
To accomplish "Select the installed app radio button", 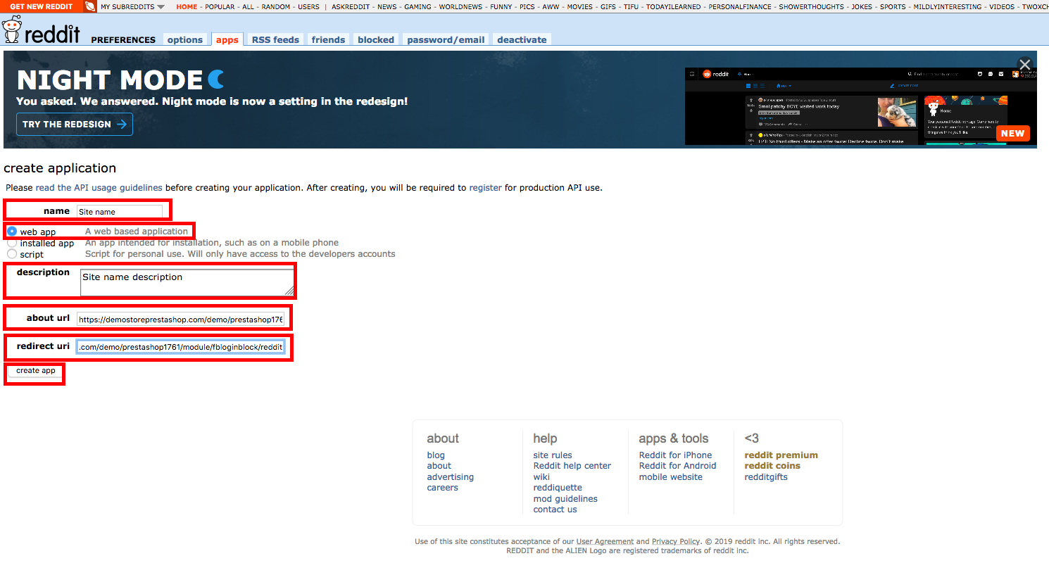I will 12,243.
